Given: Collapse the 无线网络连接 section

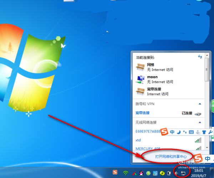Looking at the screenshot, I should 200,122.
